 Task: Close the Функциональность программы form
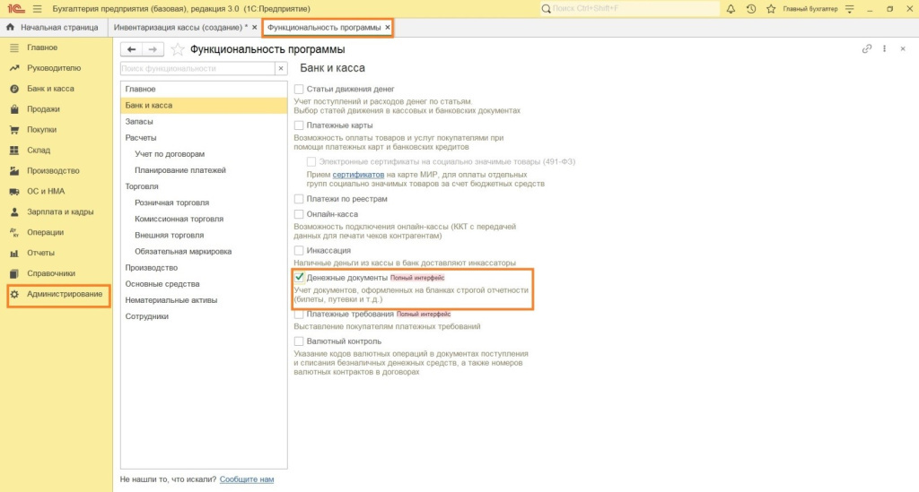click(x=903, y=49)
